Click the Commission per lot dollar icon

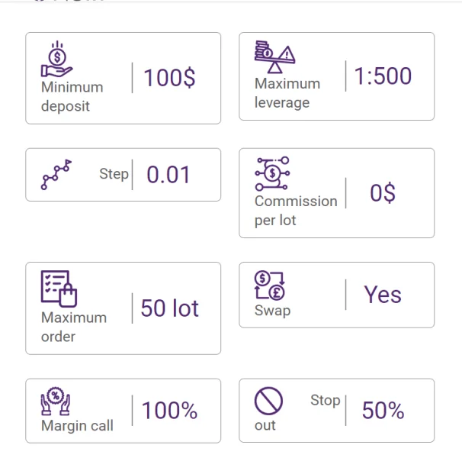[271, 173]
